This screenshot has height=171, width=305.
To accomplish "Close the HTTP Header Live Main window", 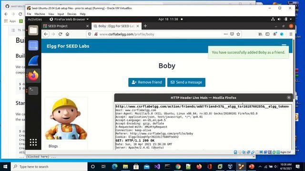I will 289,97.
